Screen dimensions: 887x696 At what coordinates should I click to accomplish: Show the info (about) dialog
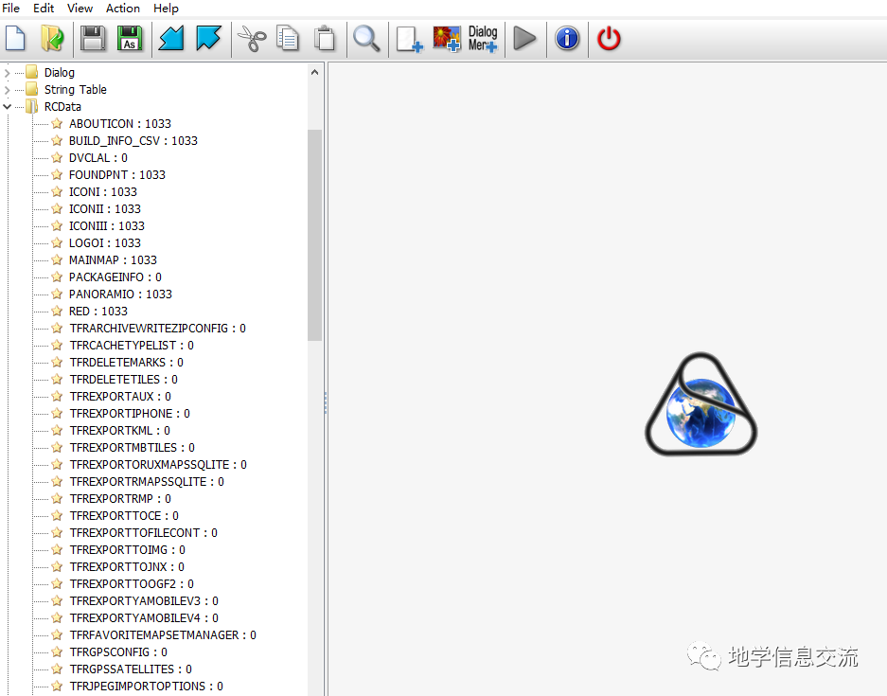point(567,39)
